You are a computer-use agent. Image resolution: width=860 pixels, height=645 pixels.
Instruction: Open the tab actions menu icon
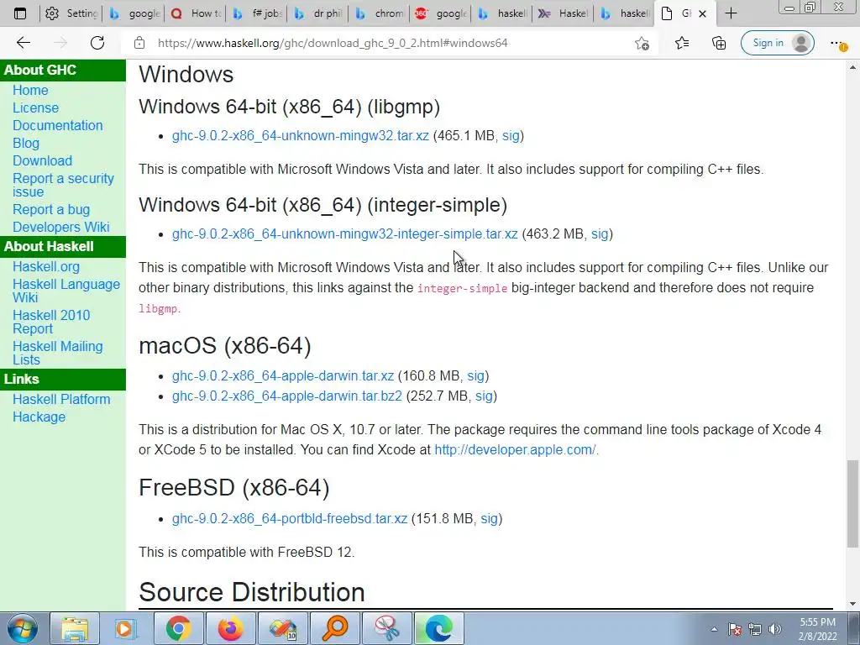click(x=20, y=13)
